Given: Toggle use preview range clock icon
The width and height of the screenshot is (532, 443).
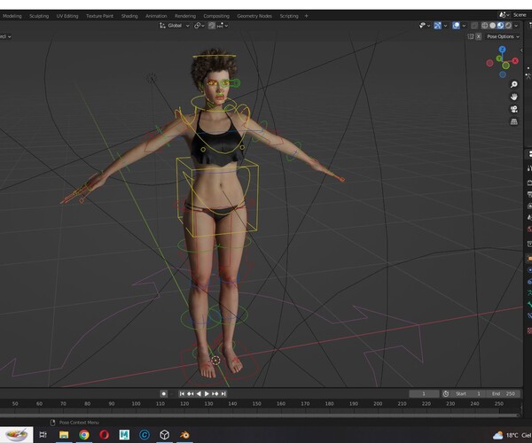Looking at the screenshot, I should click(x=446, y=394).
